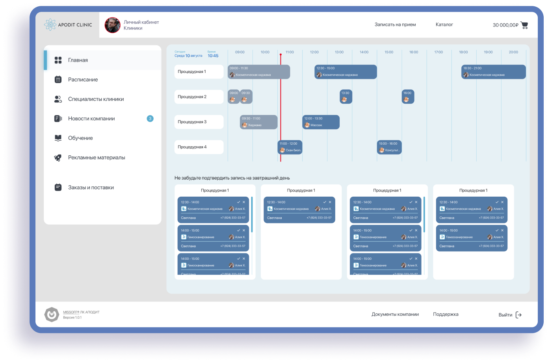Screen dimensions: 550x363
Task: Open the 11:00 - 12:00 Скан биоп. appointment
Action: pos(290,147)
